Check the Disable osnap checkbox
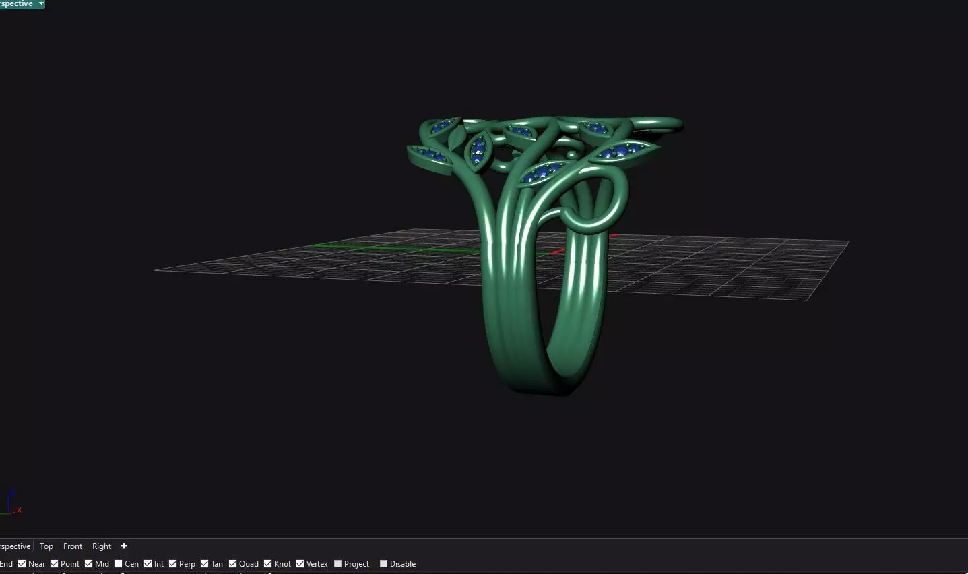The image size is (968, 574). click(x=384, y=564)
